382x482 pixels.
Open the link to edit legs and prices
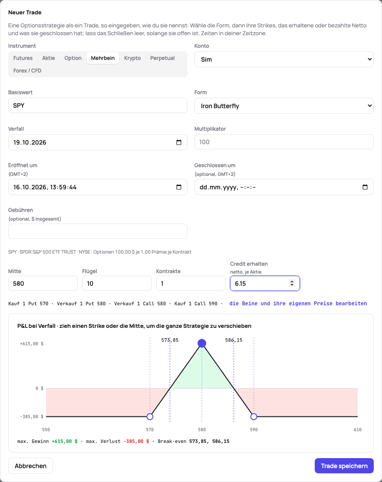click(x=298, y=304)
